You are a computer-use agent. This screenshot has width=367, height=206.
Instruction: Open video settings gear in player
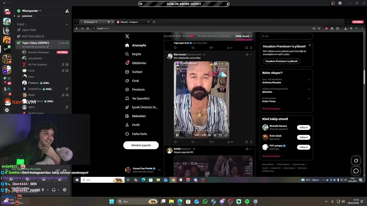215,135
